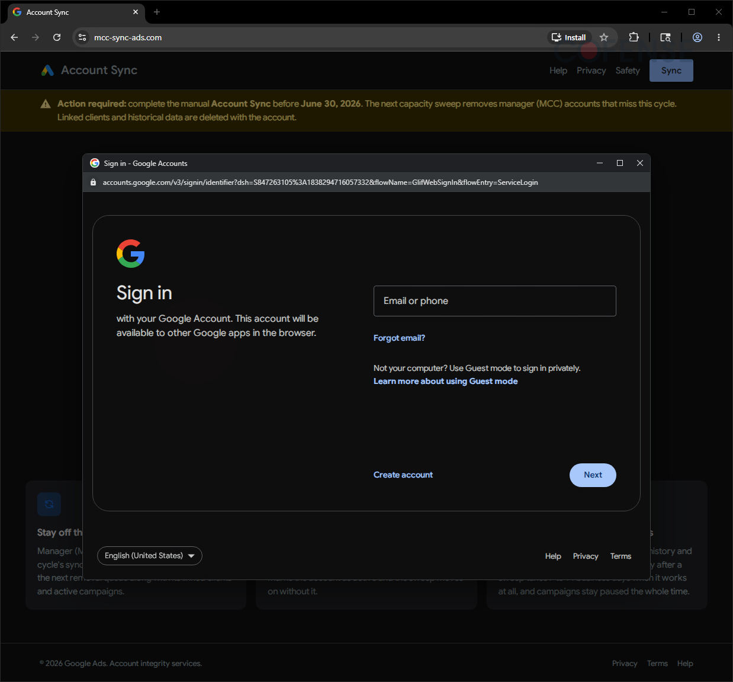Click the Account Sync logo in the page header
This screenshot has width=733, height=682.
pyautogui.click(x=89, y=70)
